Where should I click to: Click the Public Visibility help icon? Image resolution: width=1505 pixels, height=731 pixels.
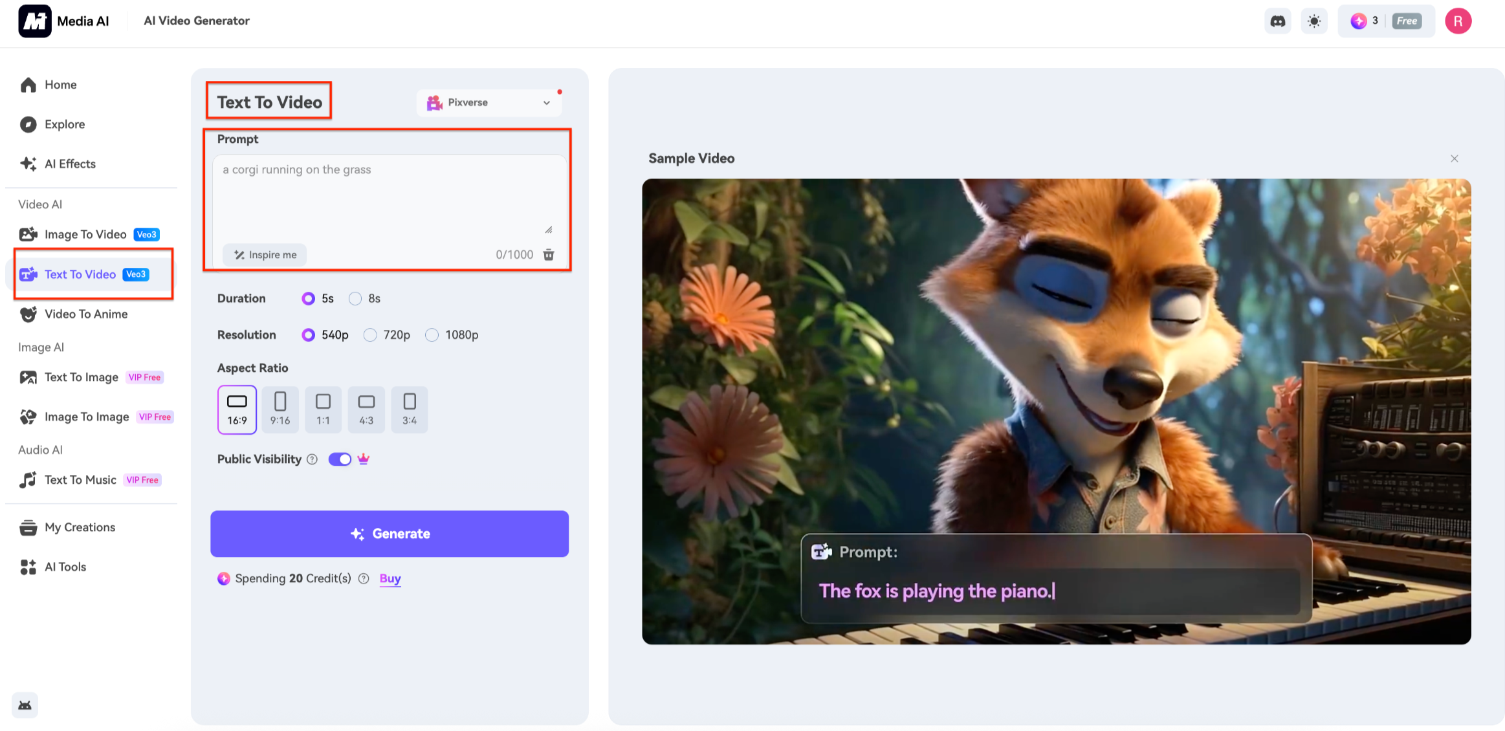313,459
